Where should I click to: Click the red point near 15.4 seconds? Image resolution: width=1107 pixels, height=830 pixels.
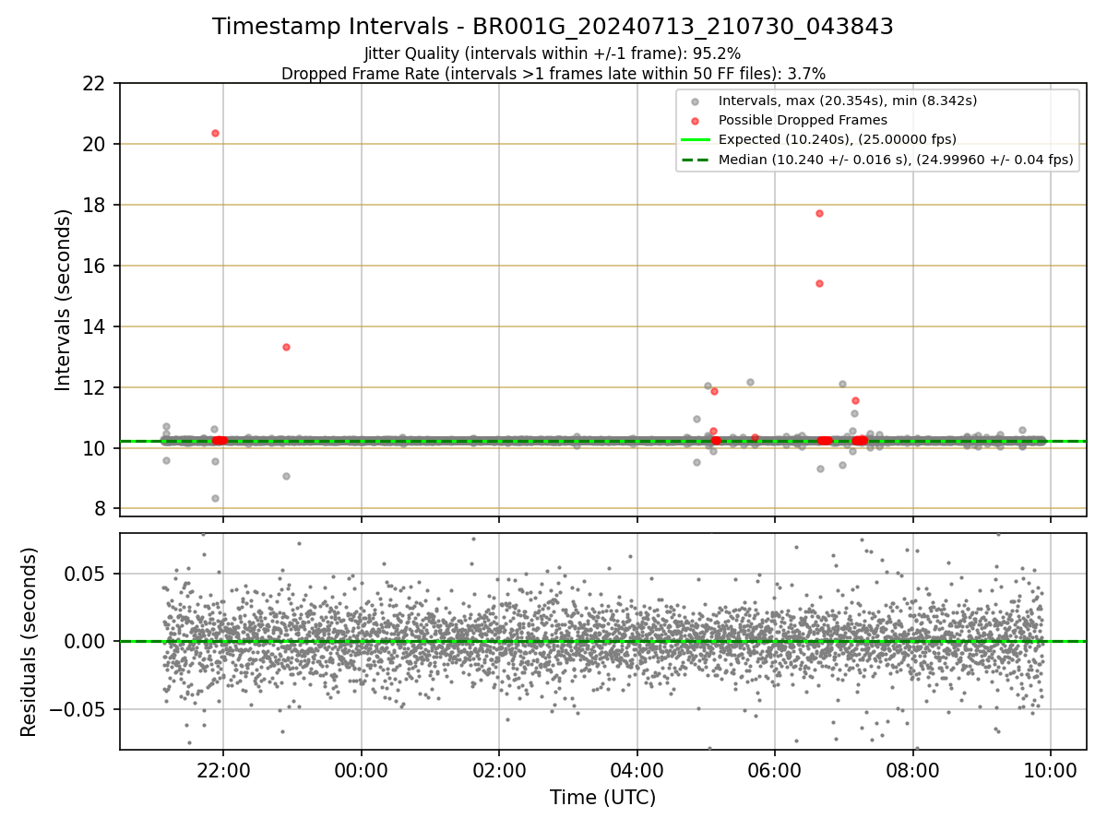pyautogui.click(x=819, y=283)
